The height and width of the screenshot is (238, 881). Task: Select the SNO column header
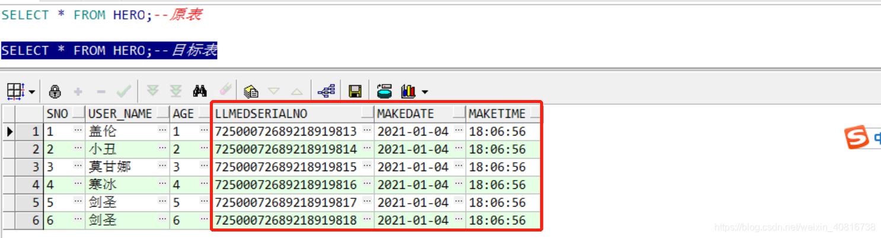click(x=65, y=113)
